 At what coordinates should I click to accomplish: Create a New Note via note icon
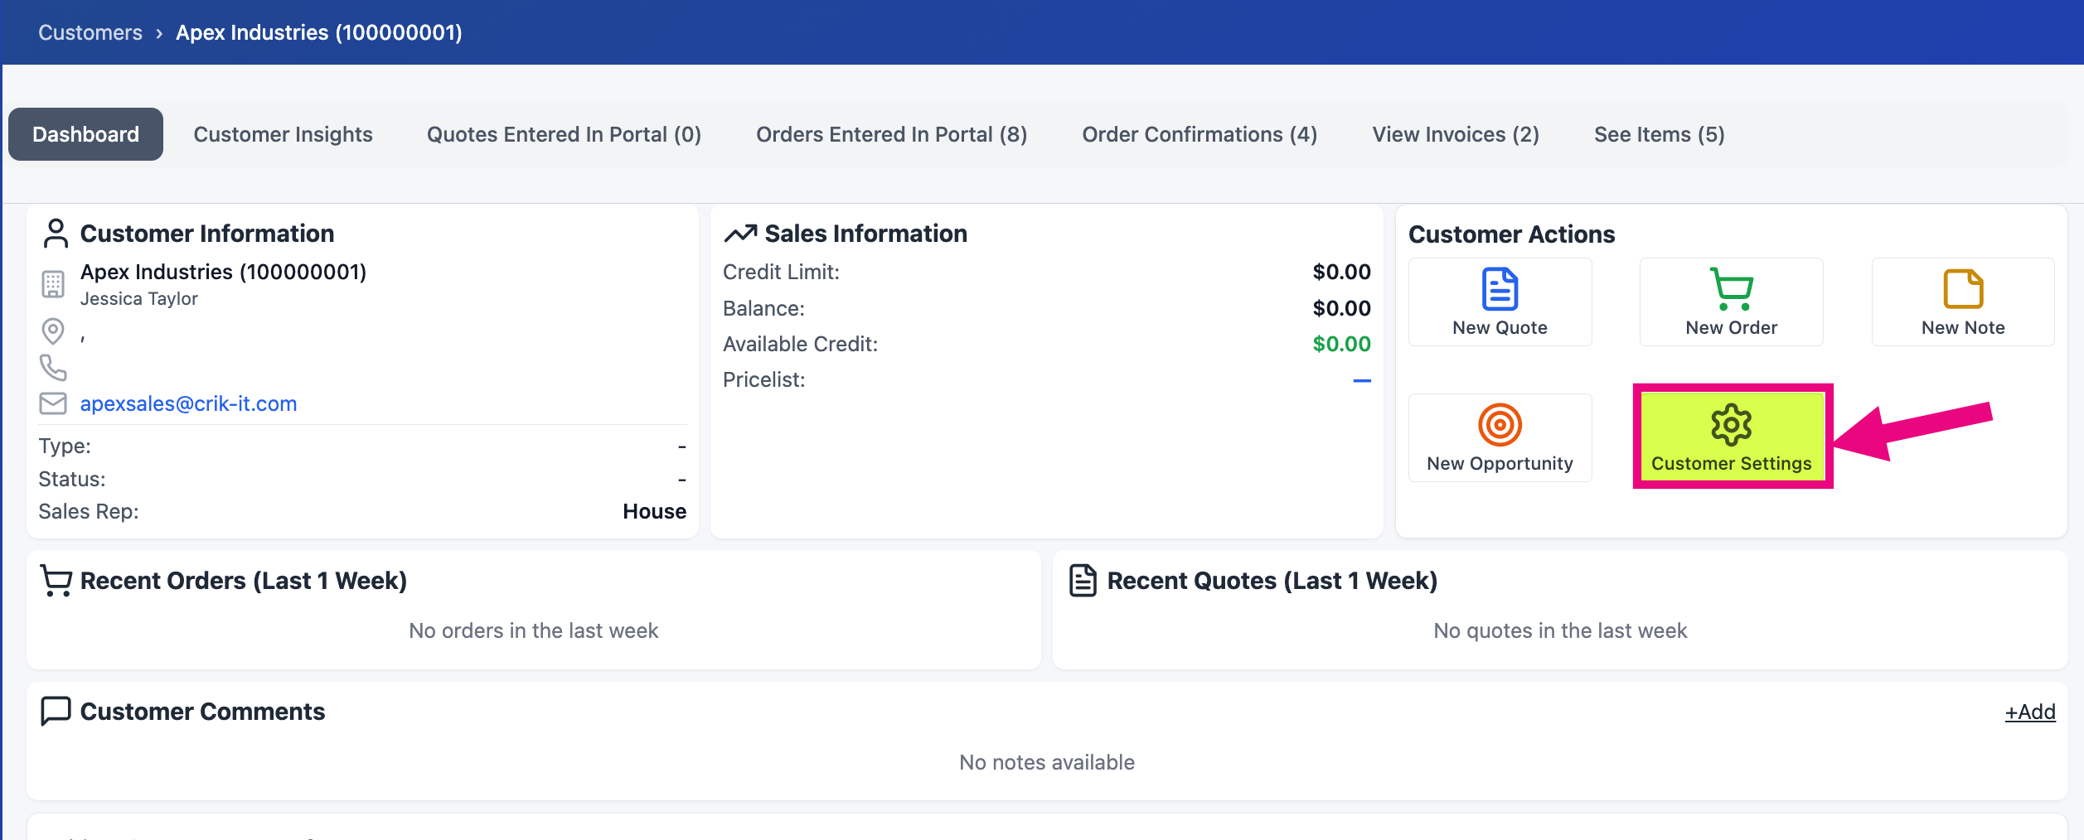[x=1963, y=289]
